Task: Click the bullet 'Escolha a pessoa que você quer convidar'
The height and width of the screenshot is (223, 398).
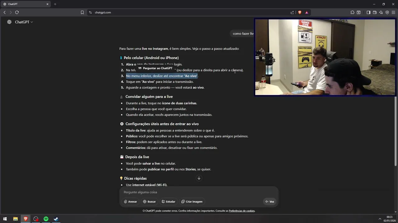Action: (x=156, y=109)
